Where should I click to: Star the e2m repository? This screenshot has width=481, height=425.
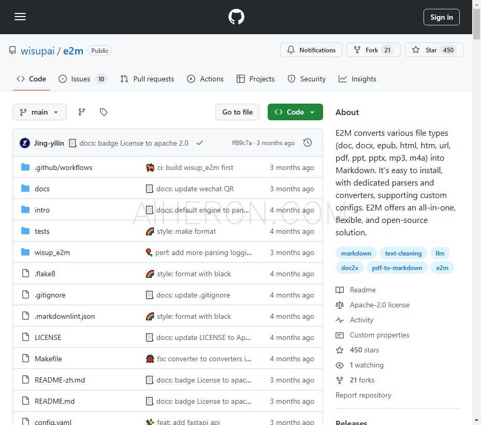pos(434,50)
